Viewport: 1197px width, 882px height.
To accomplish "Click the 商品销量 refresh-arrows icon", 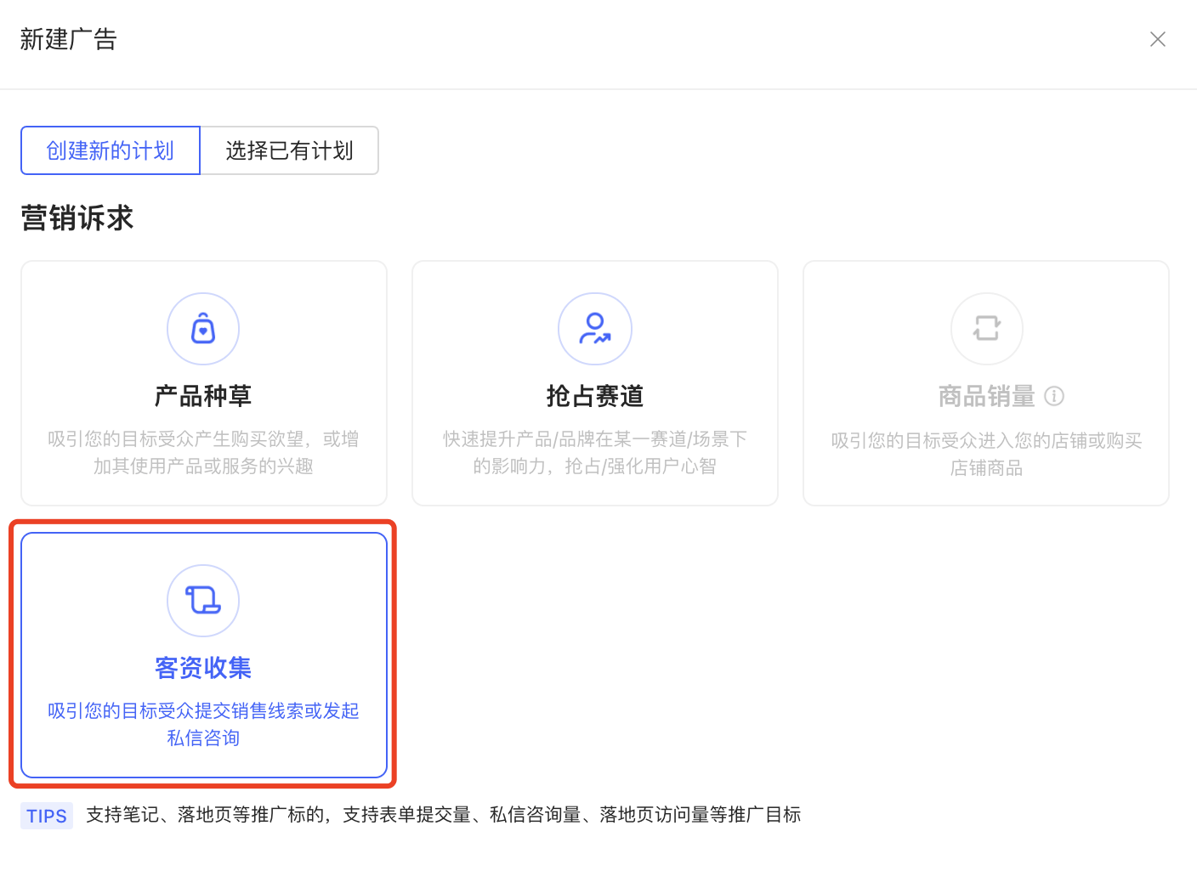I will [986, 329].
